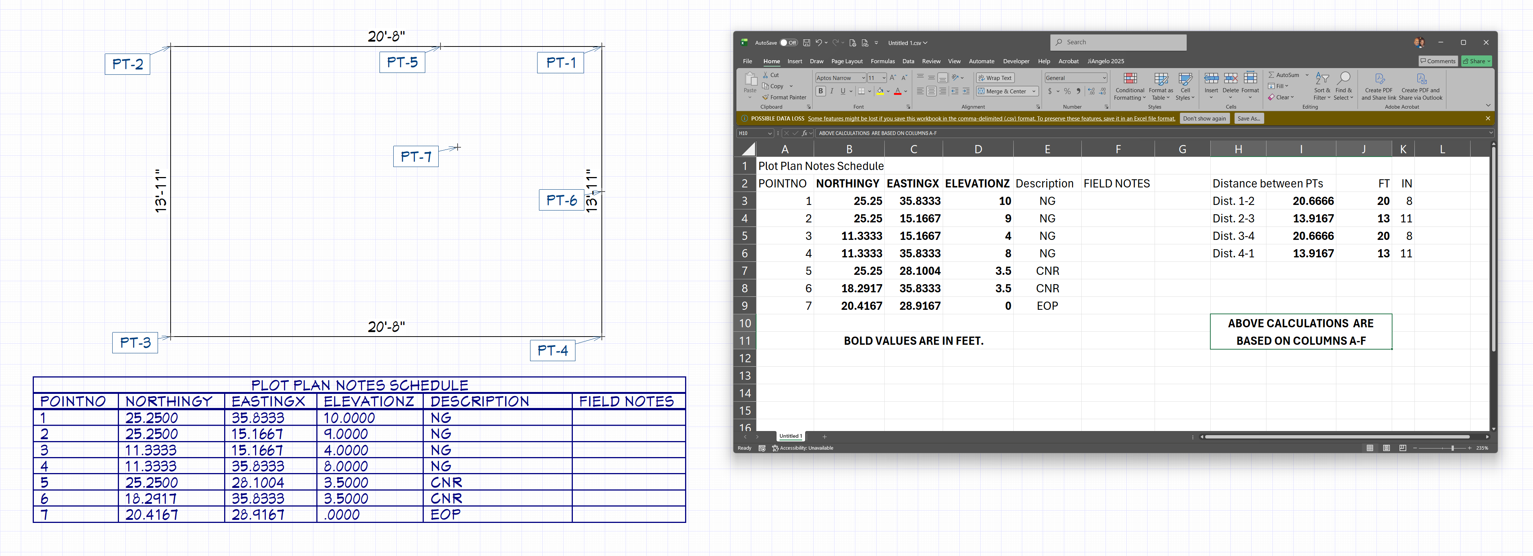Expand the General number format dropdown
The height and width of the screenshot is (556, 1533).
tap(1104, 78)
